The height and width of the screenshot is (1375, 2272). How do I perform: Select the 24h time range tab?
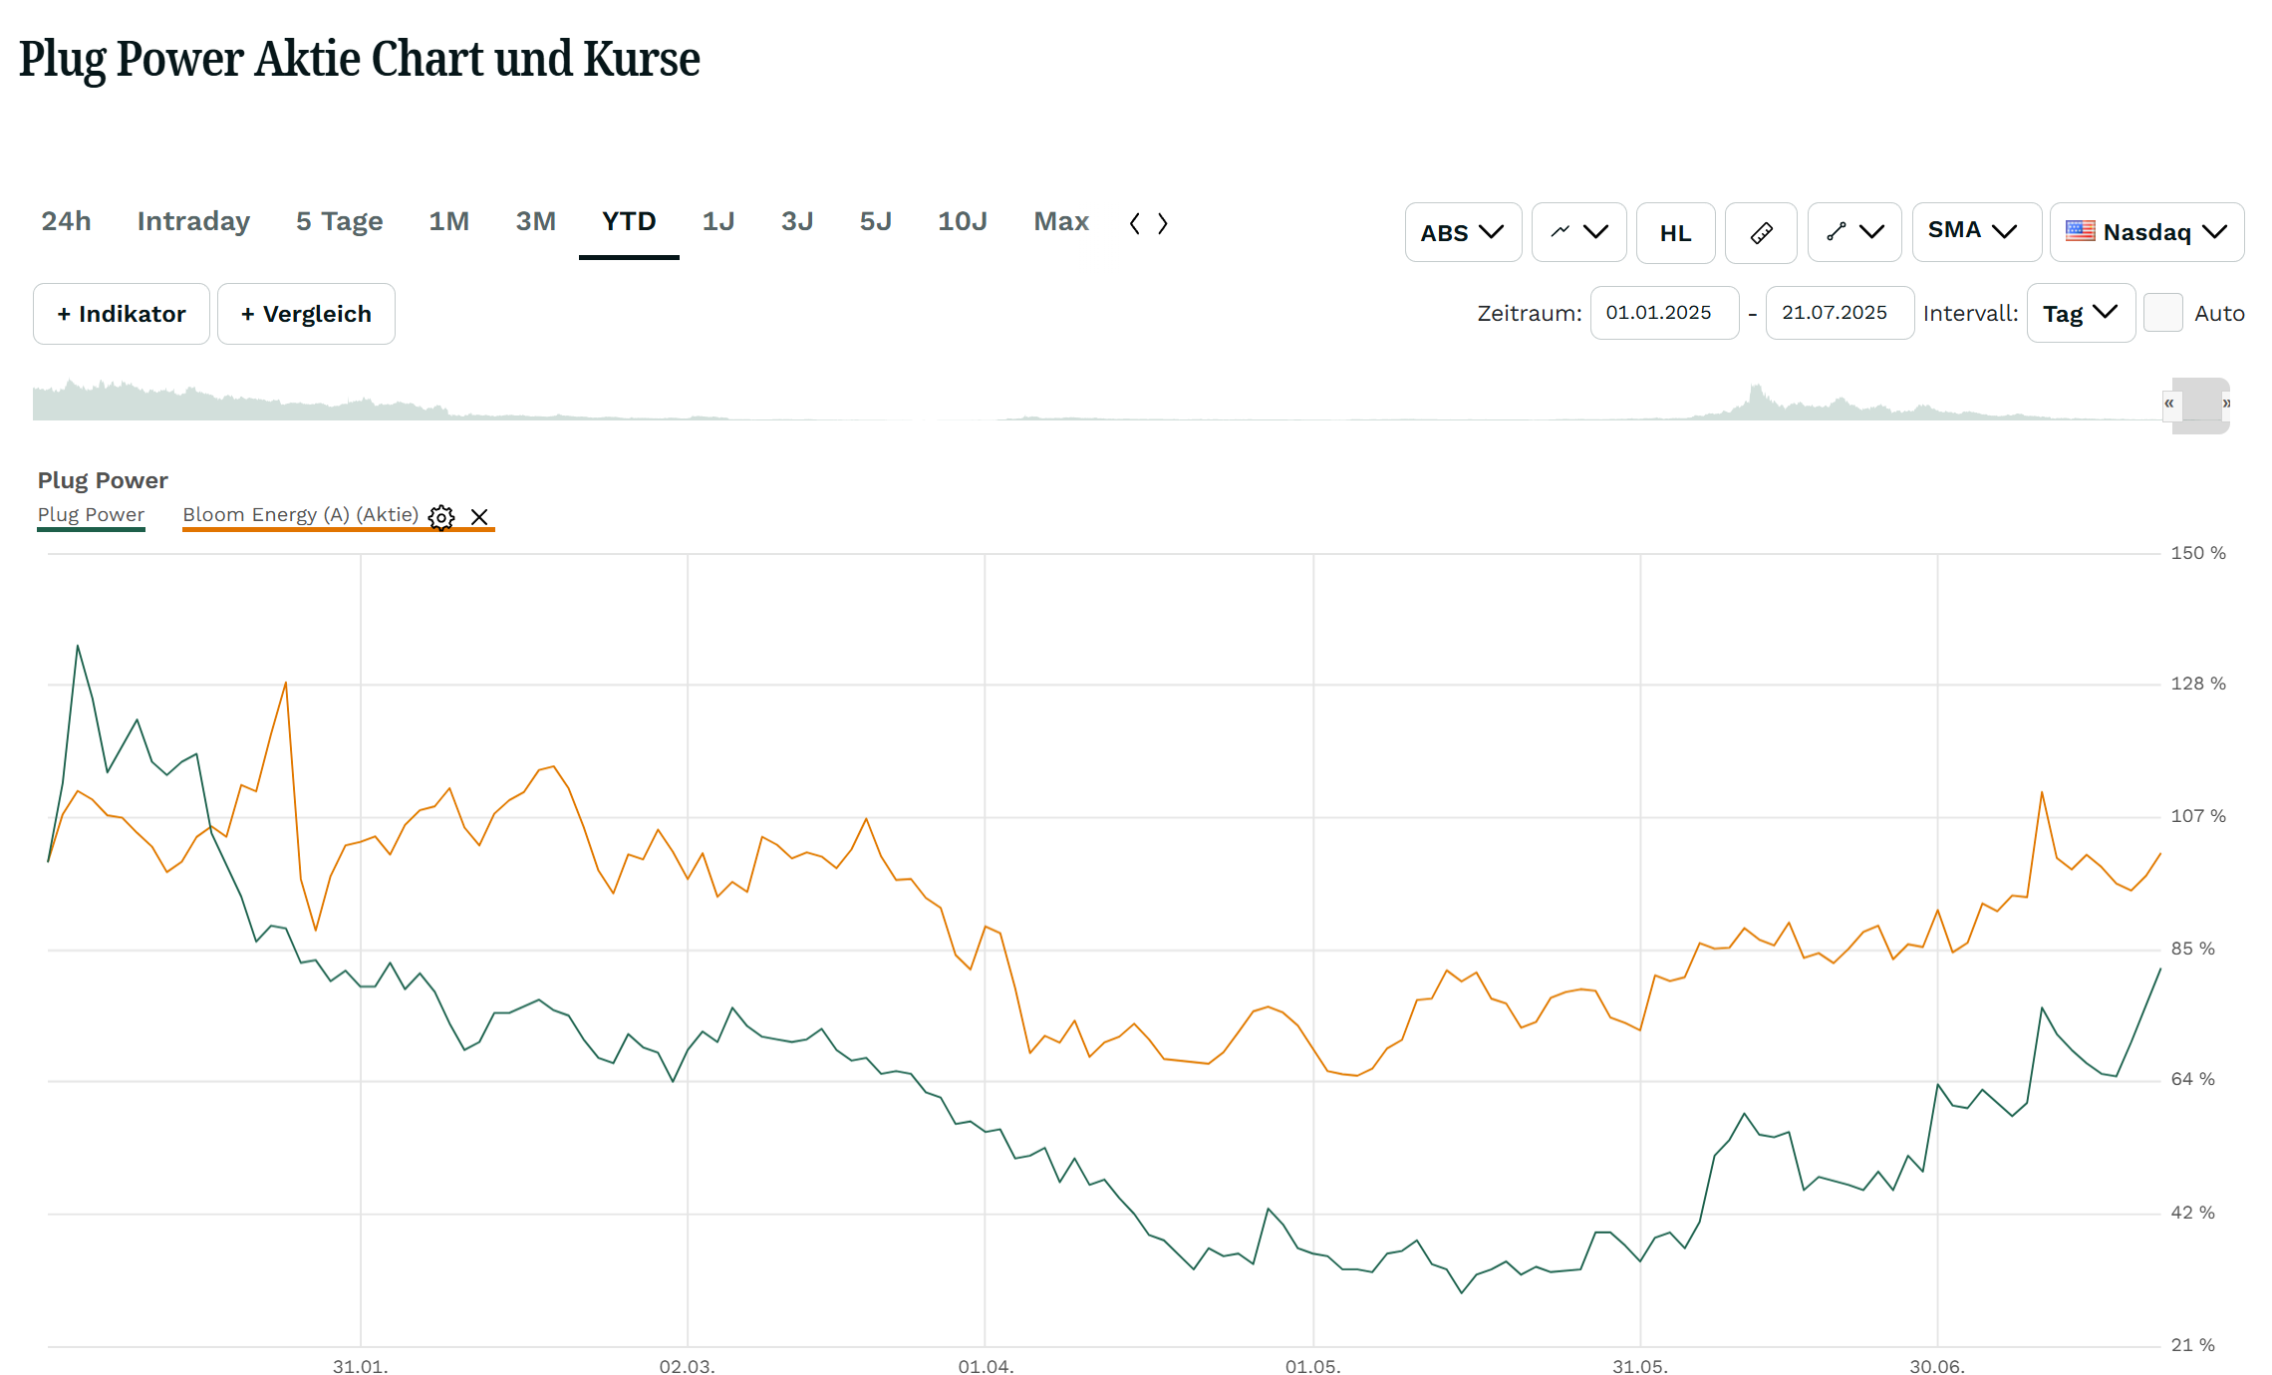[x=66, y=221]
